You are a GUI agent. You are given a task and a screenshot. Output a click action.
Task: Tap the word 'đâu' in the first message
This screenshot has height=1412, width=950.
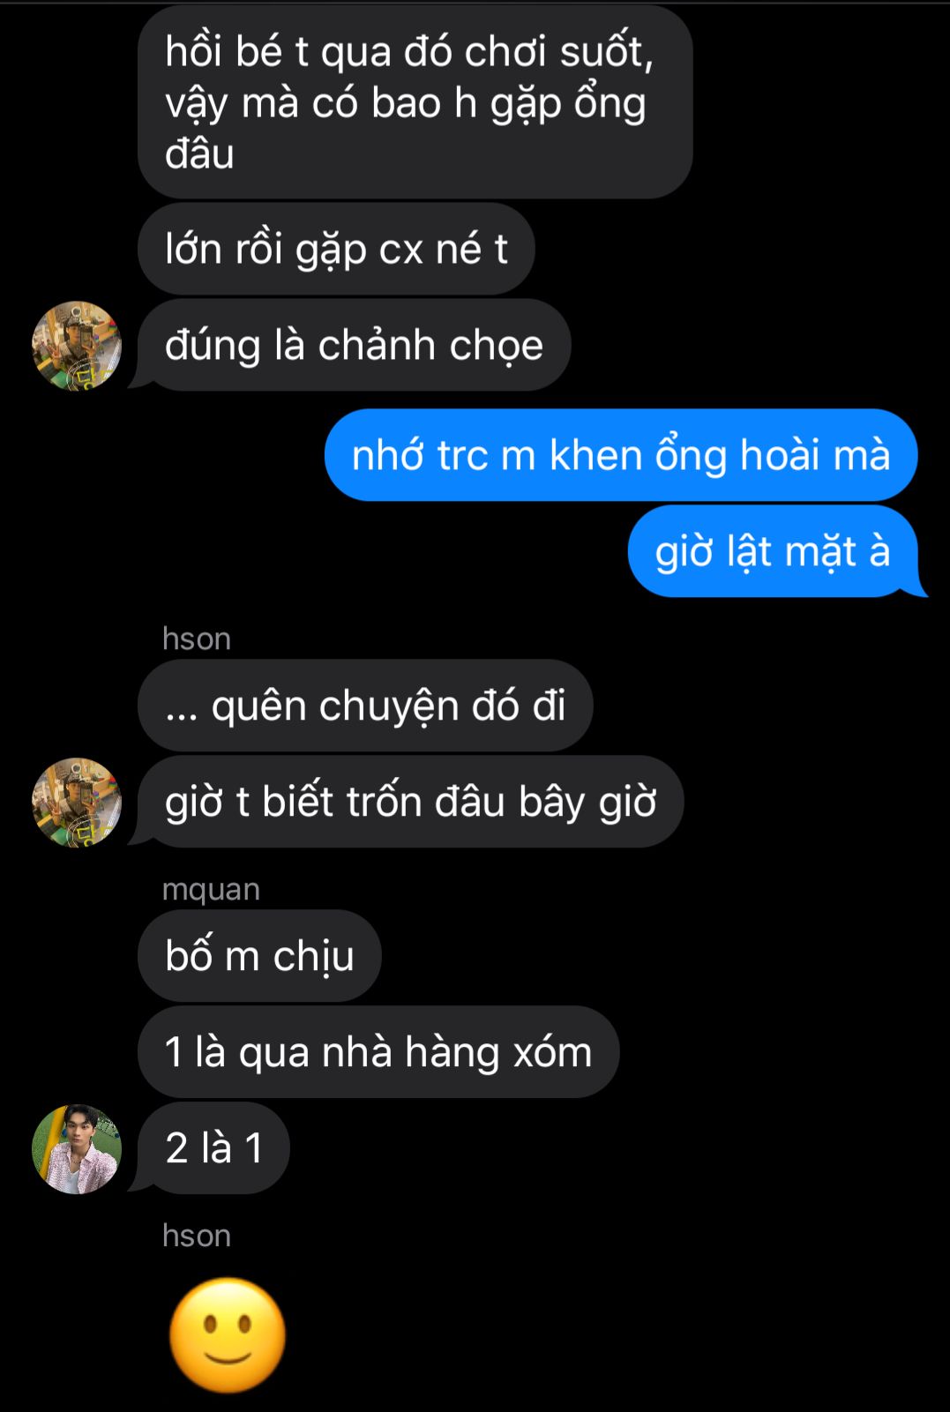(x=199, y=153)
